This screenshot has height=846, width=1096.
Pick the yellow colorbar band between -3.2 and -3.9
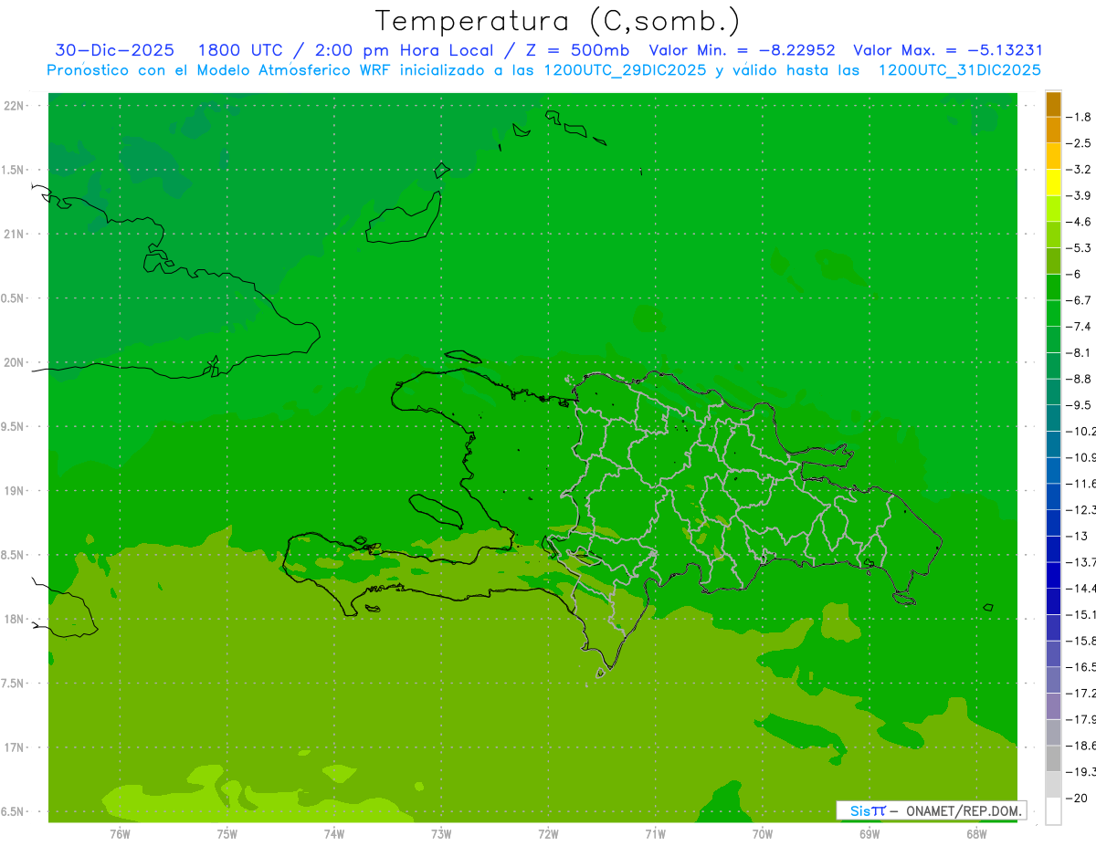(1053, 183)
